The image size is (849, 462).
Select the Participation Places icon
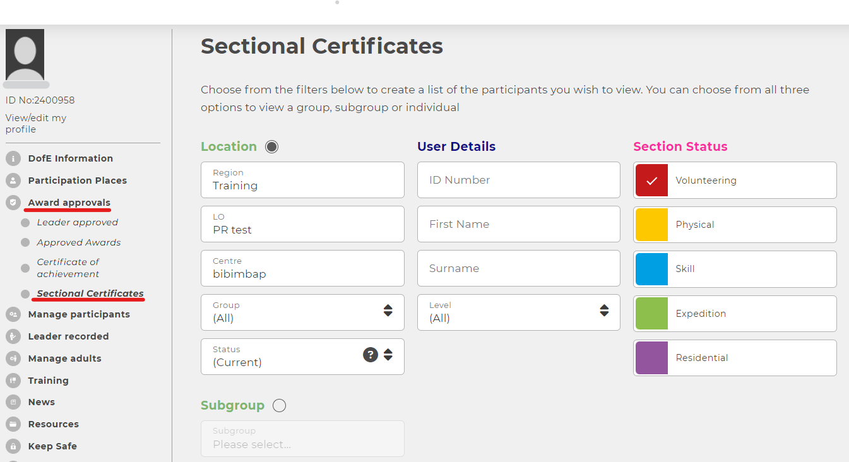click(x=13, y=180)
